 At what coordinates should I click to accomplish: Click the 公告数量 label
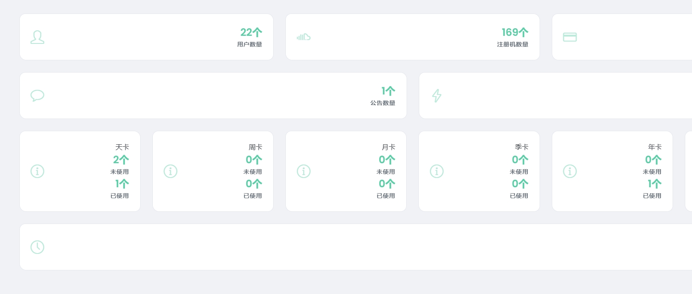coord(383,103)
